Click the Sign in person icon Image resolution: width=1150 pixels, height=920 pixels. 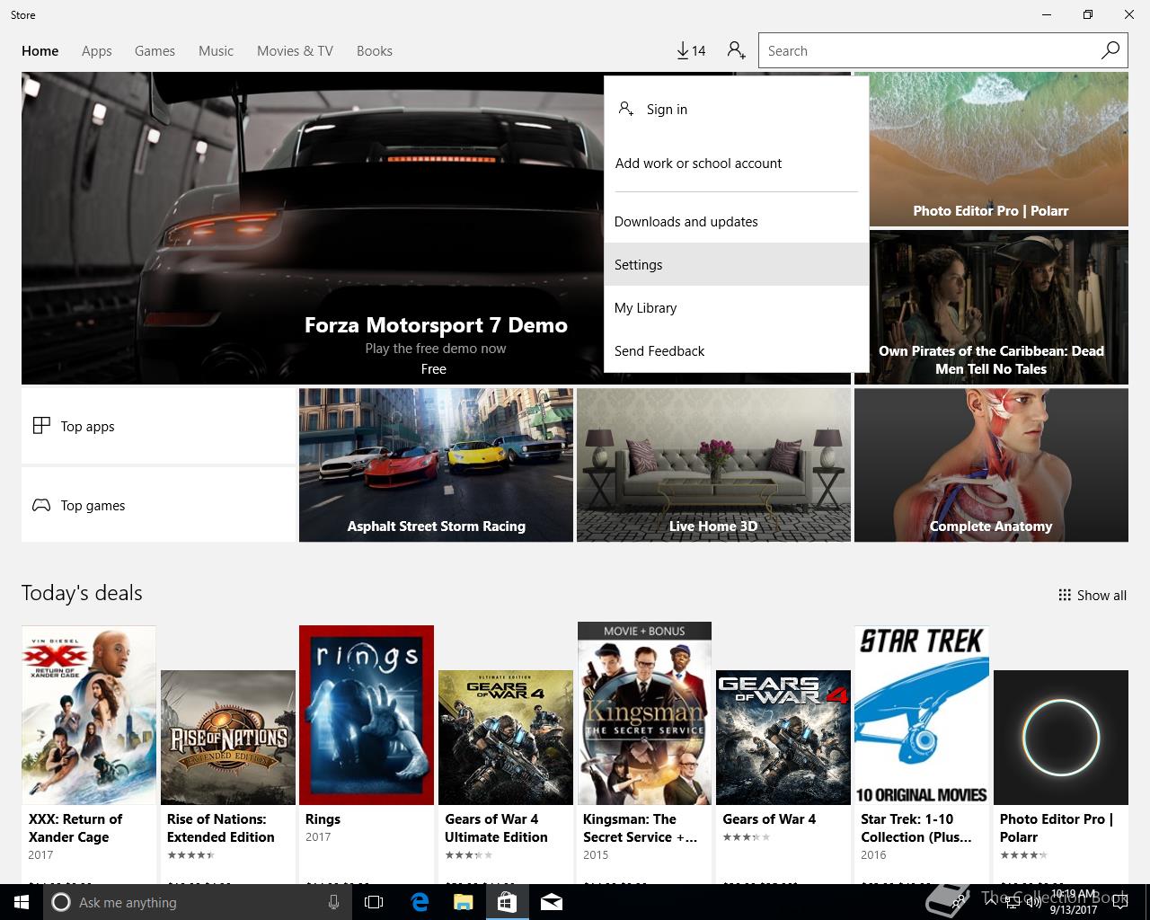point(625,109)
